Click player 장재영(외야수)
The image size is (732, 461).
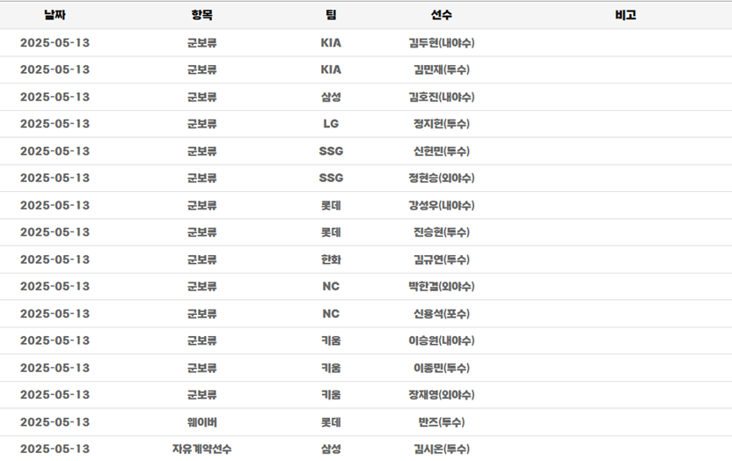tap(442, 394)
